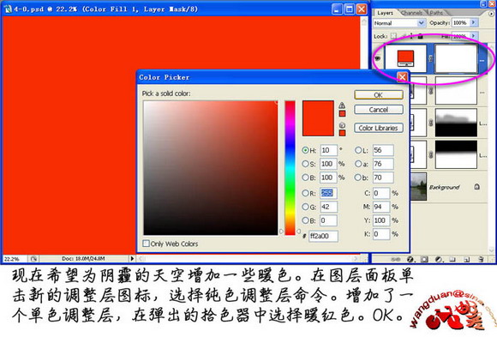Viewport: 497px width, 337px height.
Task: Expand the Opacity slider arrow
Action: [x=474, y=22]
